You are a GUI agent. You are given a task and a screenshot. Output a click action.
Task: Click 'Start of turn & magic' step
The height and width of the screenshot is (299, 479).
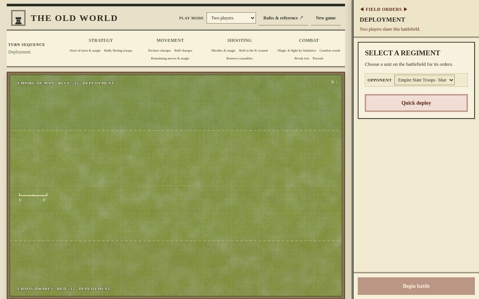coord(85,50)
